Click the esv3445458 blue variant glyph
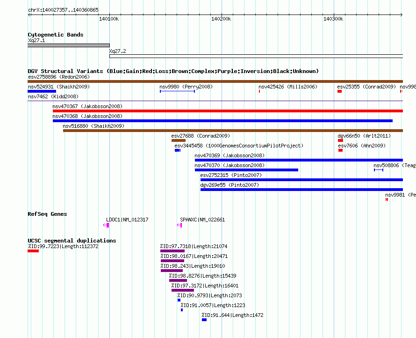Viewport: 416px width, 338px height. 178,150
